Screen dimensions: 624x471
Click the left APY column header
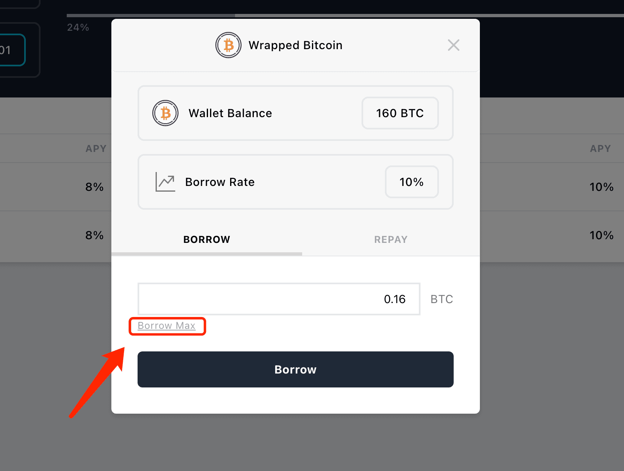[x=96, y=149]
